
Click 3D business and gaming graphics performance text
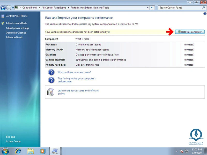coord(101,60)
